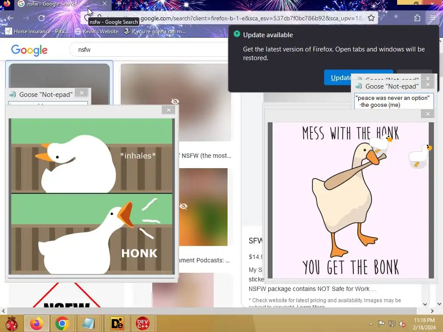
Task: Open the "...ment Podcasts:" result title
Action: [x=204, y=260]
